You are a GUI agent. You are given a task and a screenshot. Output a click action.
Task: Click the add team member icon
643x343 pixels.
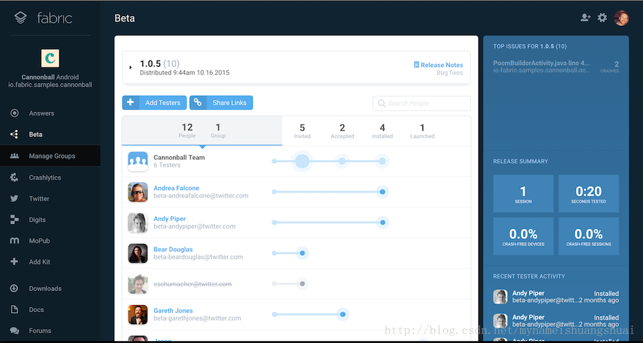pos(586,17)
